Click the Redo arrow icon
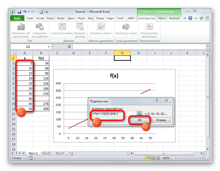 pyautogui.click(x=33, y=12)
